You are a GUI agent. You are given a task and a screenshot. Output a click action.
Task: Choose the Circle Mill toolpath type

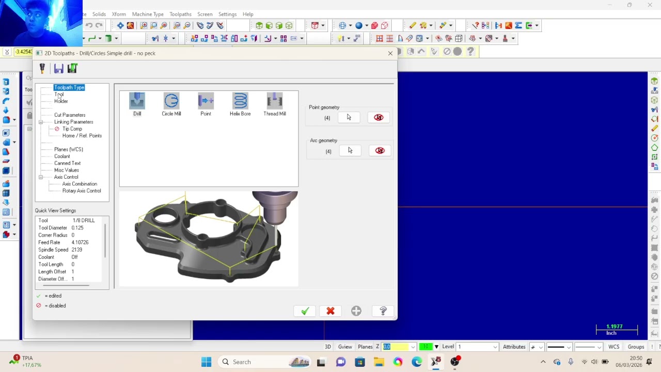pyautogui.click(x=171, y=104)
